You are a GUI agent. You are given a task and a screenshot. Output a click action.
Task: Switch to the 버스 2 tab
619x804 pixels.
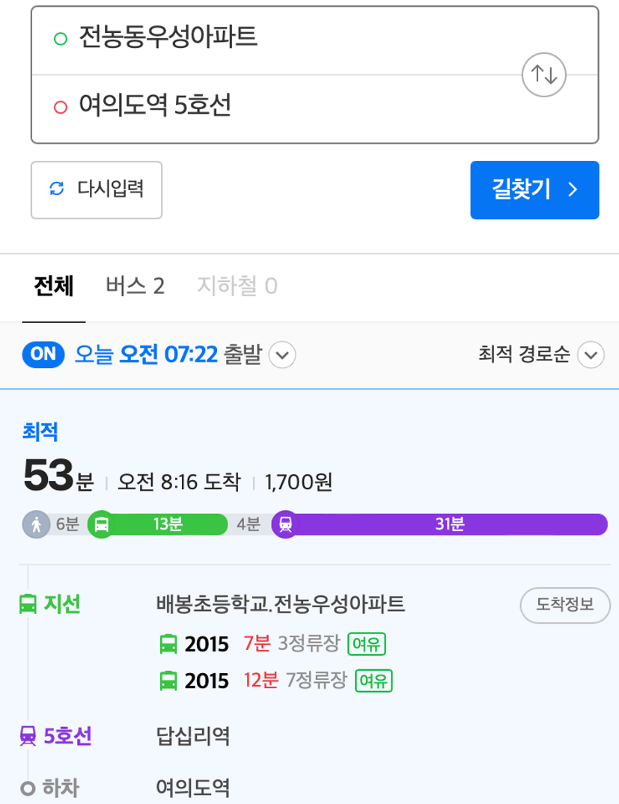coord(135,286)
